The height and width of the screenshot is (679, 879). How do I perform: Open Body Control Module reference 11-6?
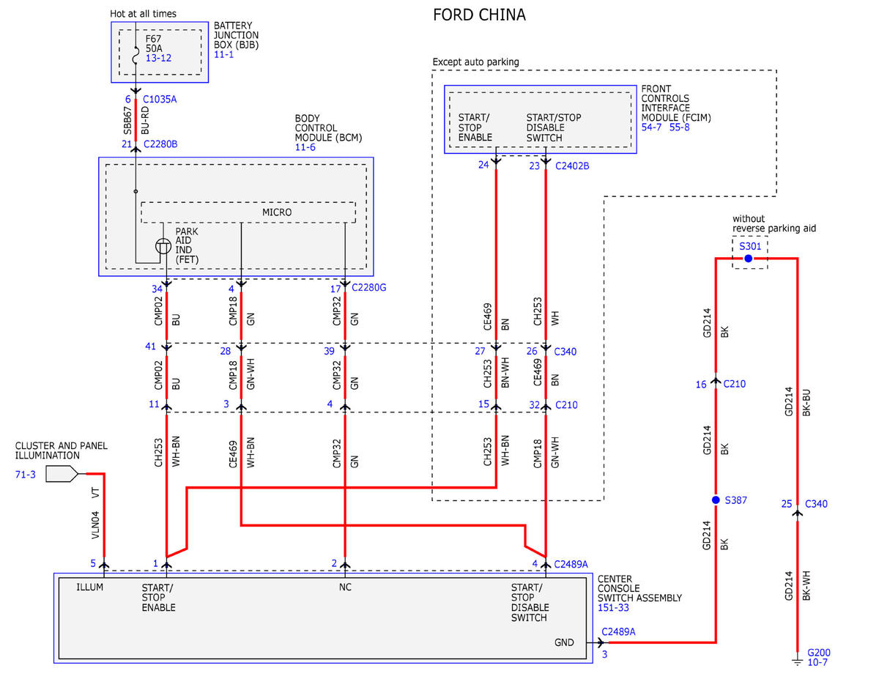point(305,147)
